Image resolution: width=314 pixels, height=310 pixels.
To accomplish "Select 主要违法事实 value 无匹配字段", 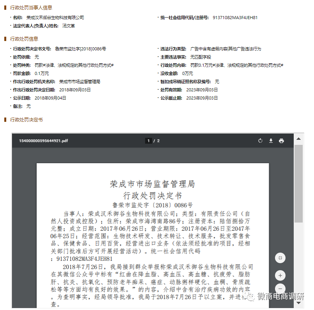I will click(x=200, y=57).
